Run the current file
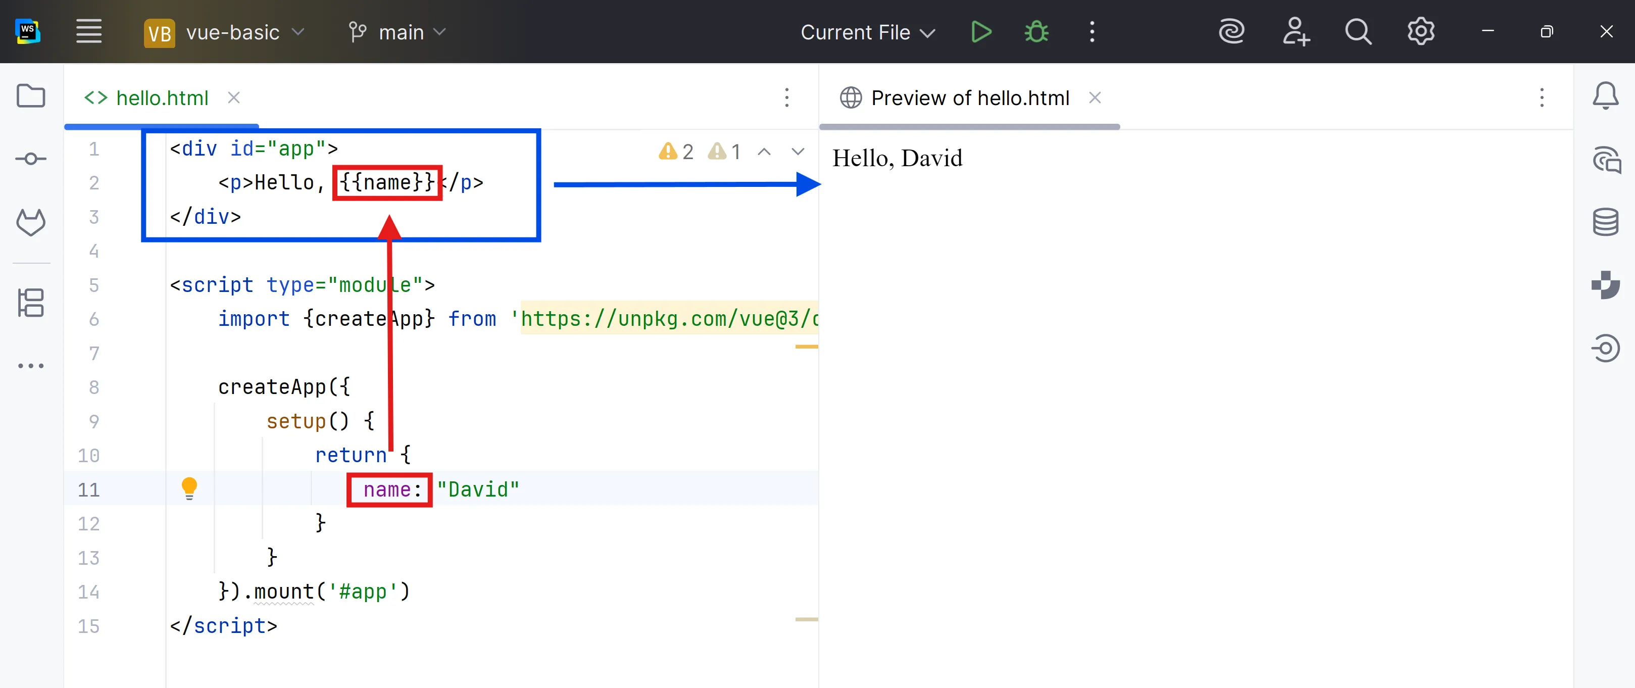This screenshot has width=1635, height=688. pos(980,32)
